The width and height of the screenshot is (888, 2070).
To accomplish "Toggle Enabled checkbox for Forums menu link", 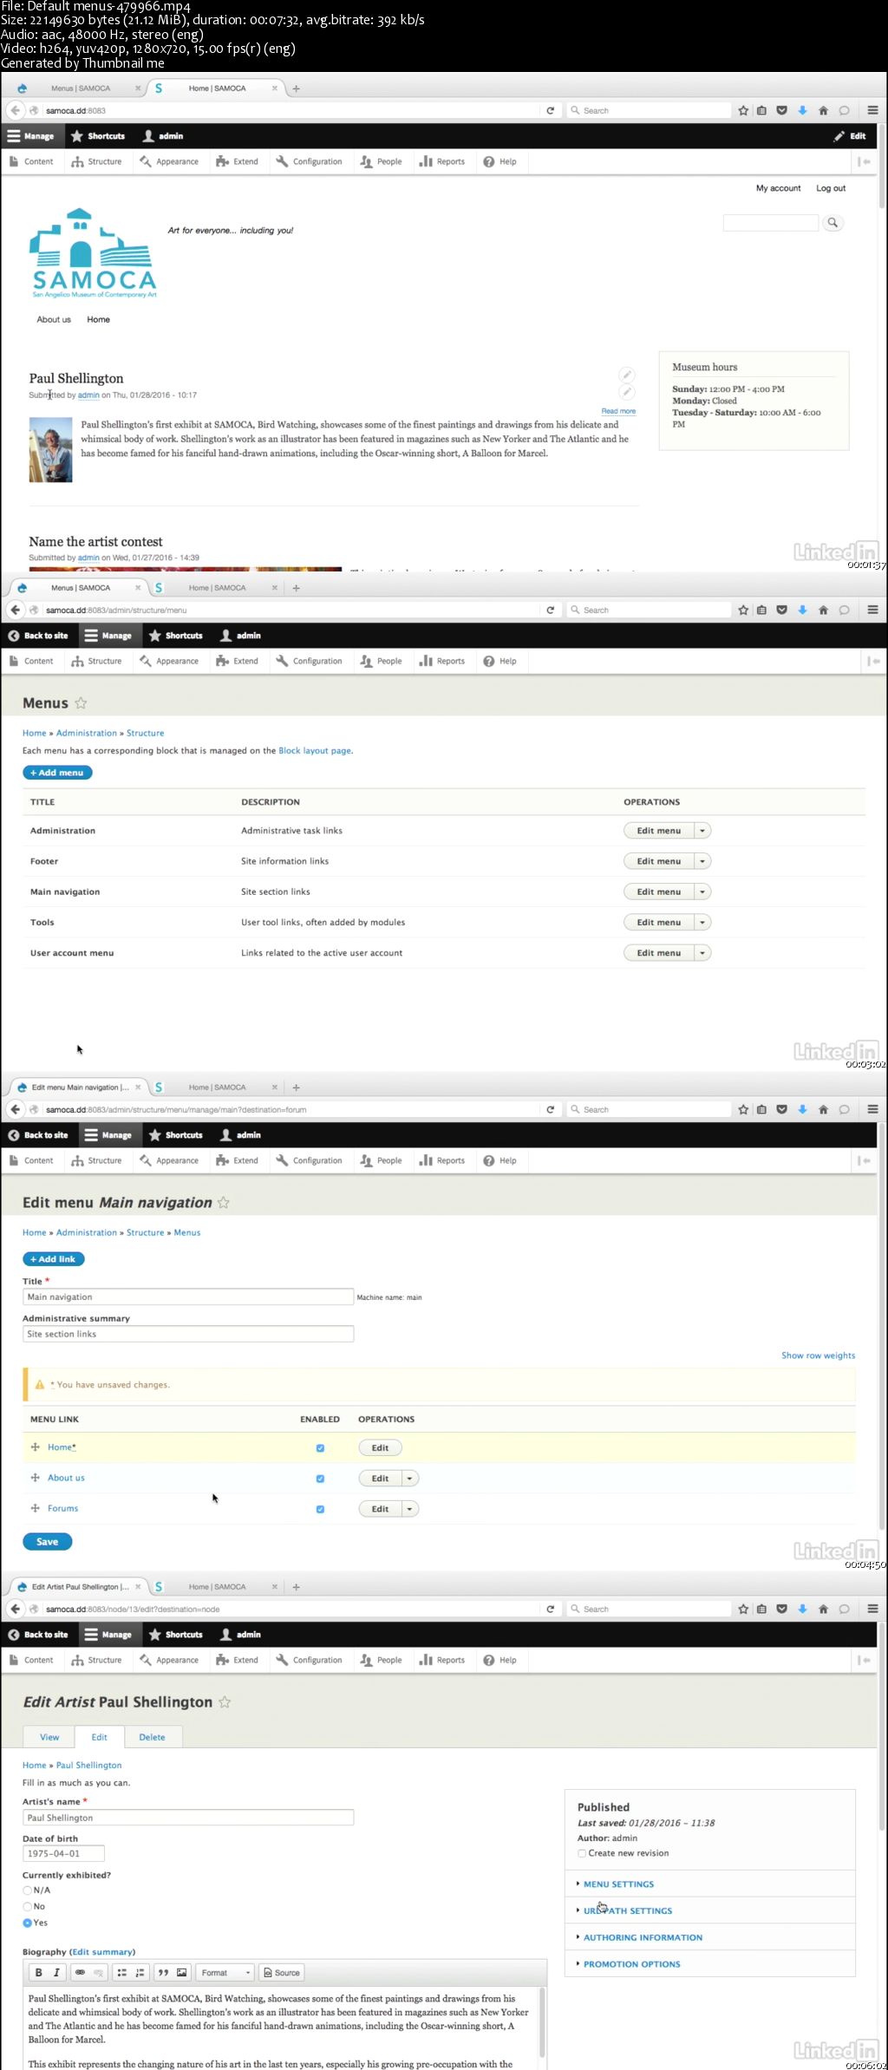I will click(320, 1509).
